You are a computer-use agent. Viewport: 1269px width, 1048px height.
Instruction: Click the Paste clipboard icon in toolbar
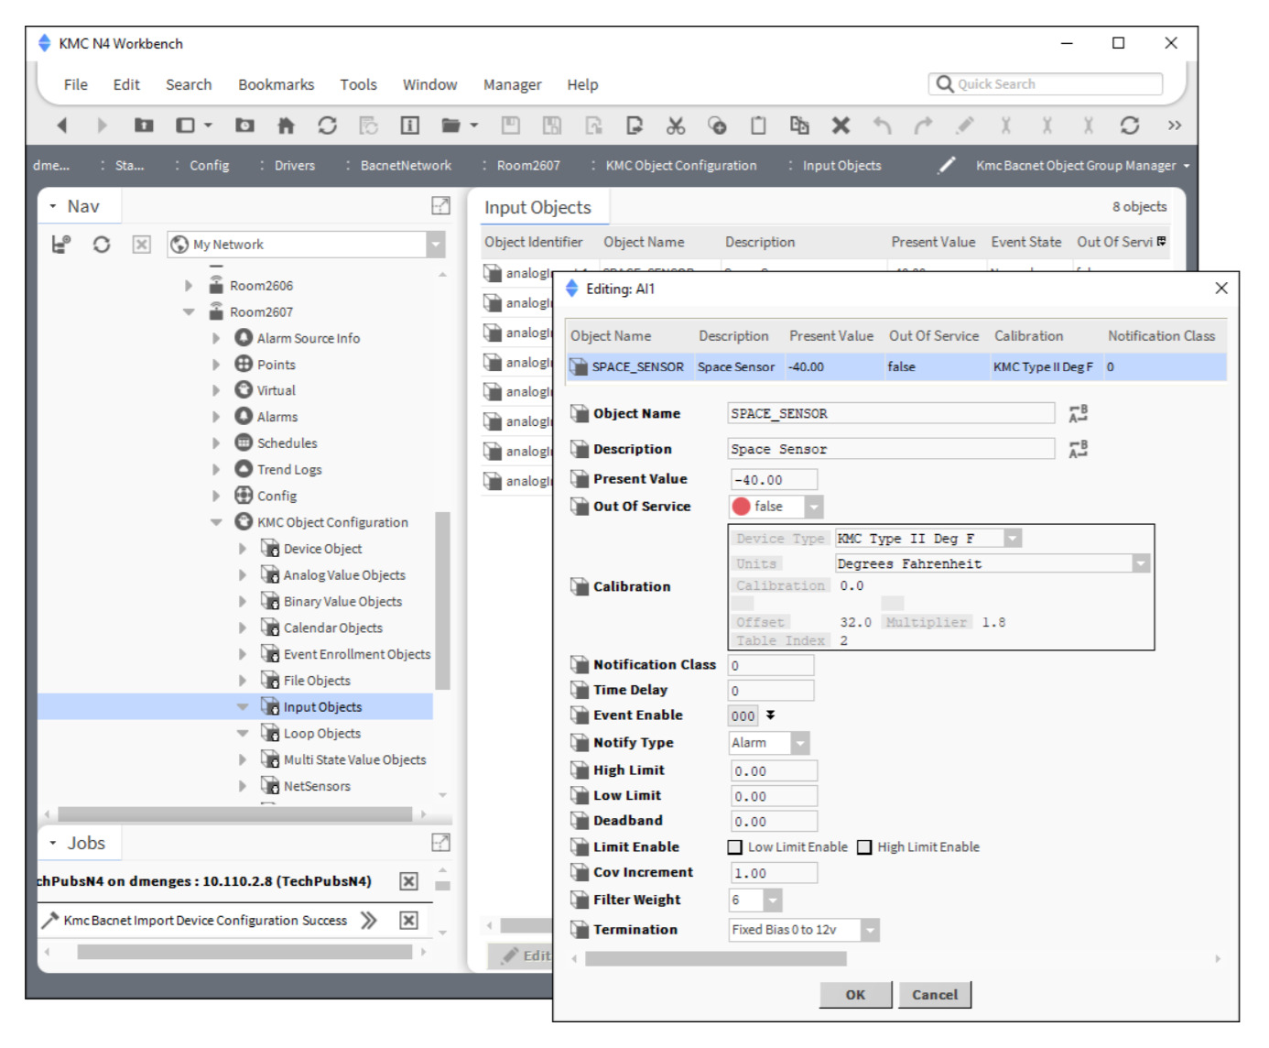click(758, 126)
